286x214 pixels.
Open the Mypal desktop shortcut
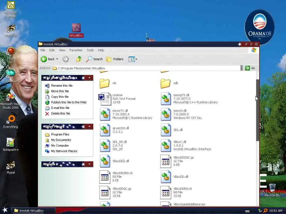[x=11, y=167]
